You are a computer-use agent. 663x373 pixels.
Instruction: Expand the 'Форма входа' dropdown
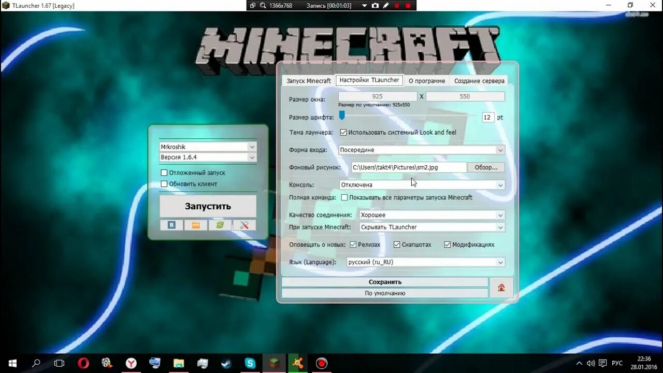coord(422,150)
